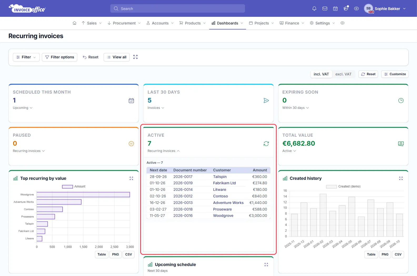Open the Projects menu

point(262,23)
